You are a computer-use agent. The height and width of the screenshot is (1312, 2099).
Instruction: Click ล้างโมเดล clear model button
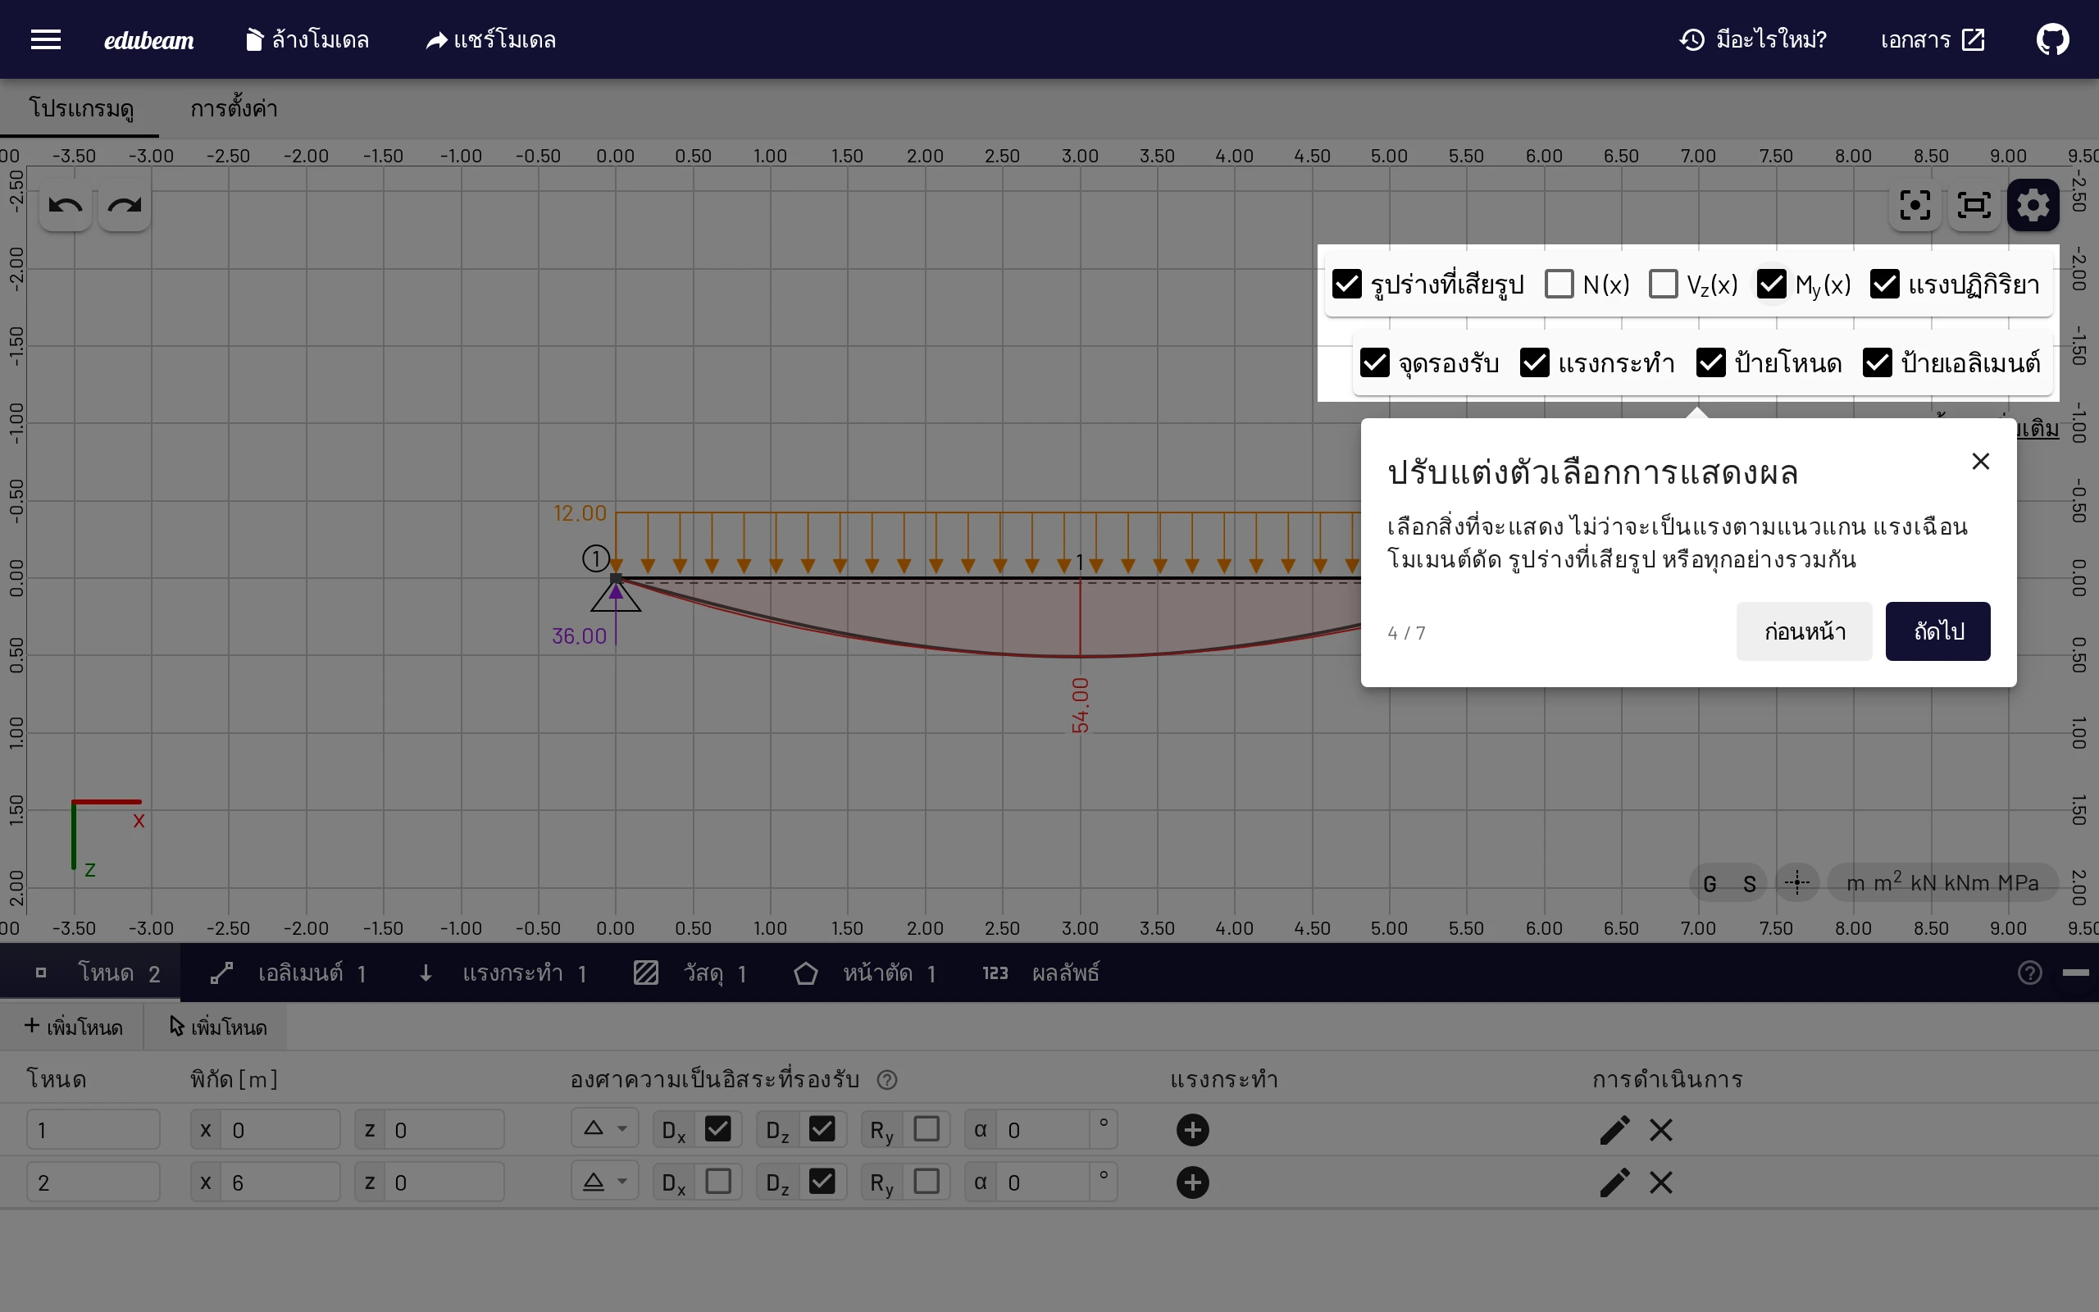308,40
